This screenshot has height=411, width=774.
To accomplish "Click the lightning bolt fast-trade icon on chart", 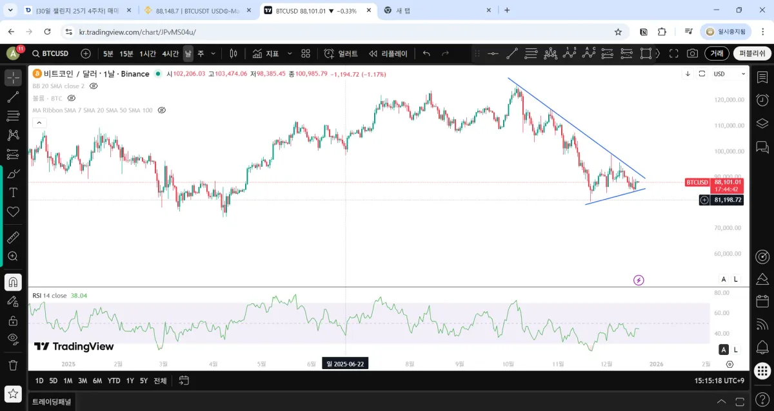I will click(x=639, y=280).
